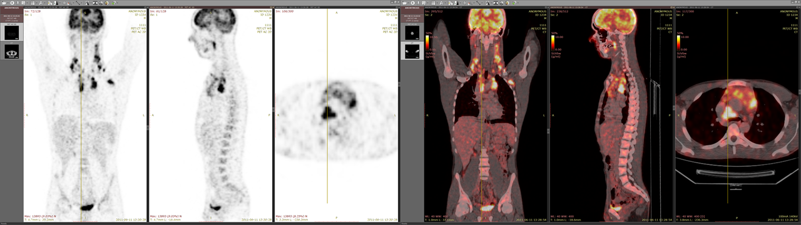The image size is (801, 225).
Task: Select the top series thumbnail in right window
Action: click(x=412, y=32)
